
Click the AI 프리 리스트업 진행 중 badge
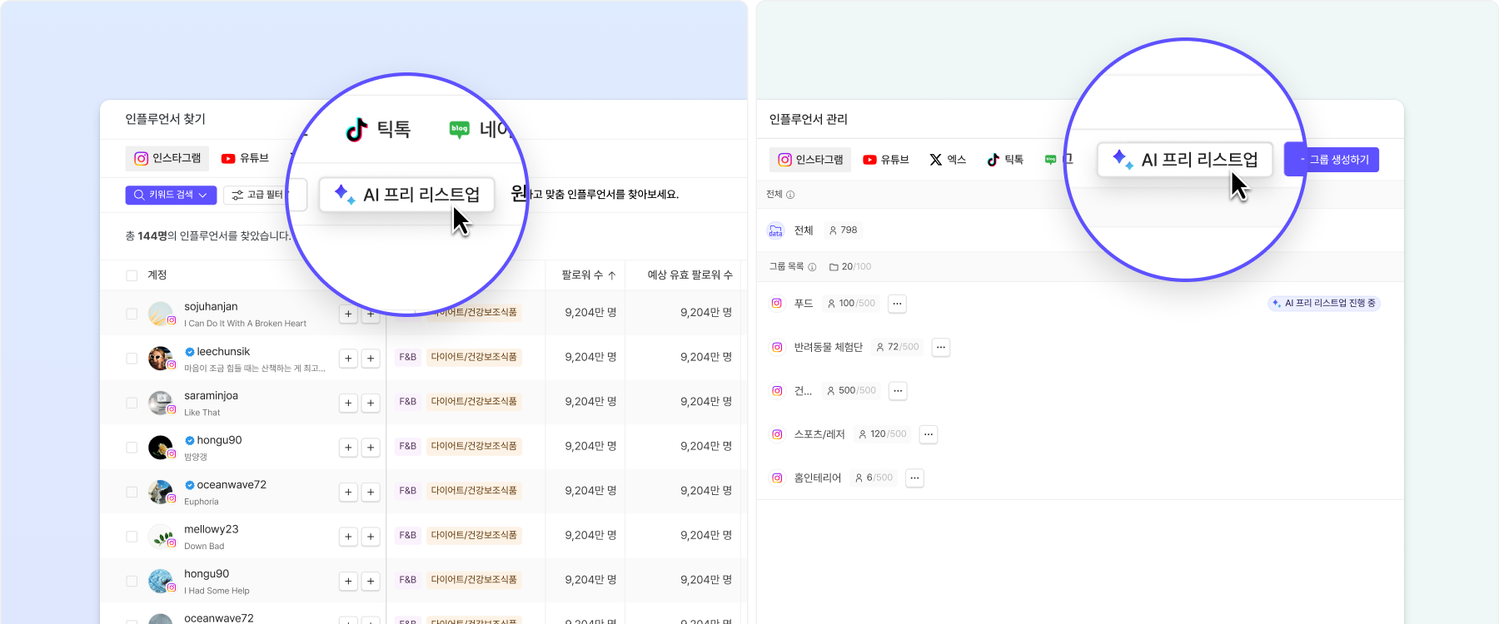pos(1324,304)
